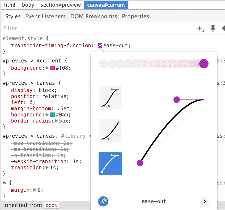The height and width of the screenshot is (210, 225).
Task: Click the element.style selector
Action: coord(23,38)
